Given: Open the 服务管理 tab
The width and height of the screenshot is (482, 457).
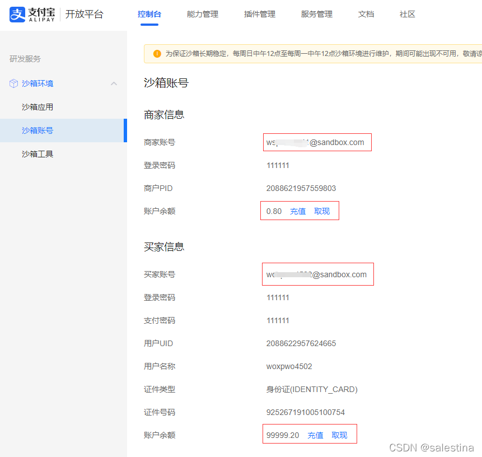Looking at the screenshot, I should click(317, 14).
